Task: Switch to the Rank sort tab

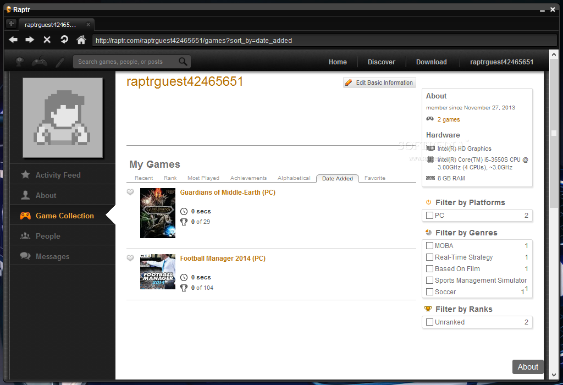Action: 170,178
